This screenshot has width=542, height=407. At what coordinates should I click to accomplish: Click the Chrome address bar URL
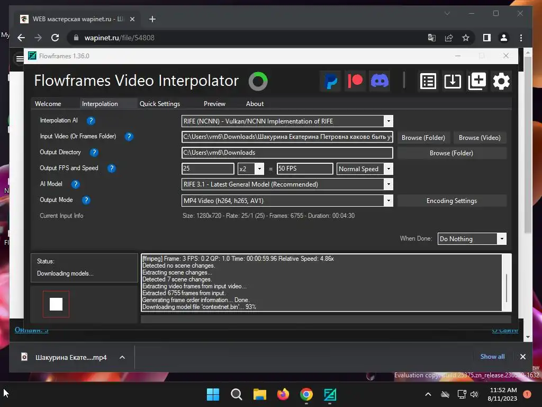pos(119,38)
